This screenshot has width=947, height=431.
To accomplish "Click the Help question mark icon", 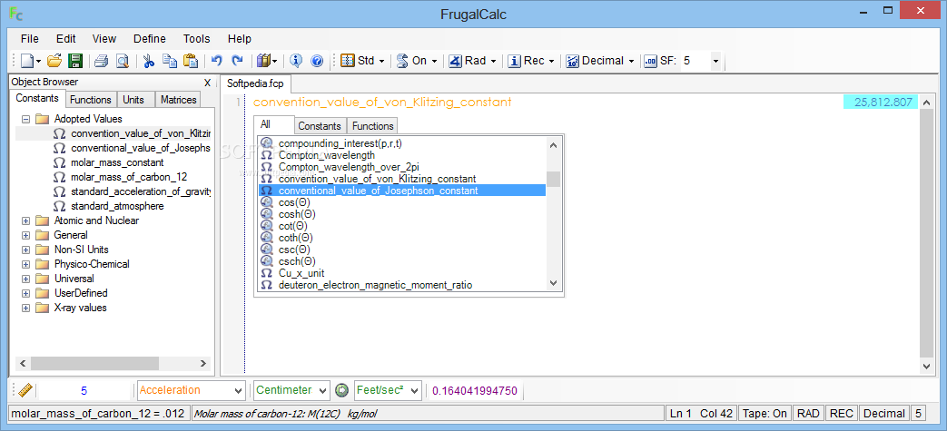I will click(317, 61).
